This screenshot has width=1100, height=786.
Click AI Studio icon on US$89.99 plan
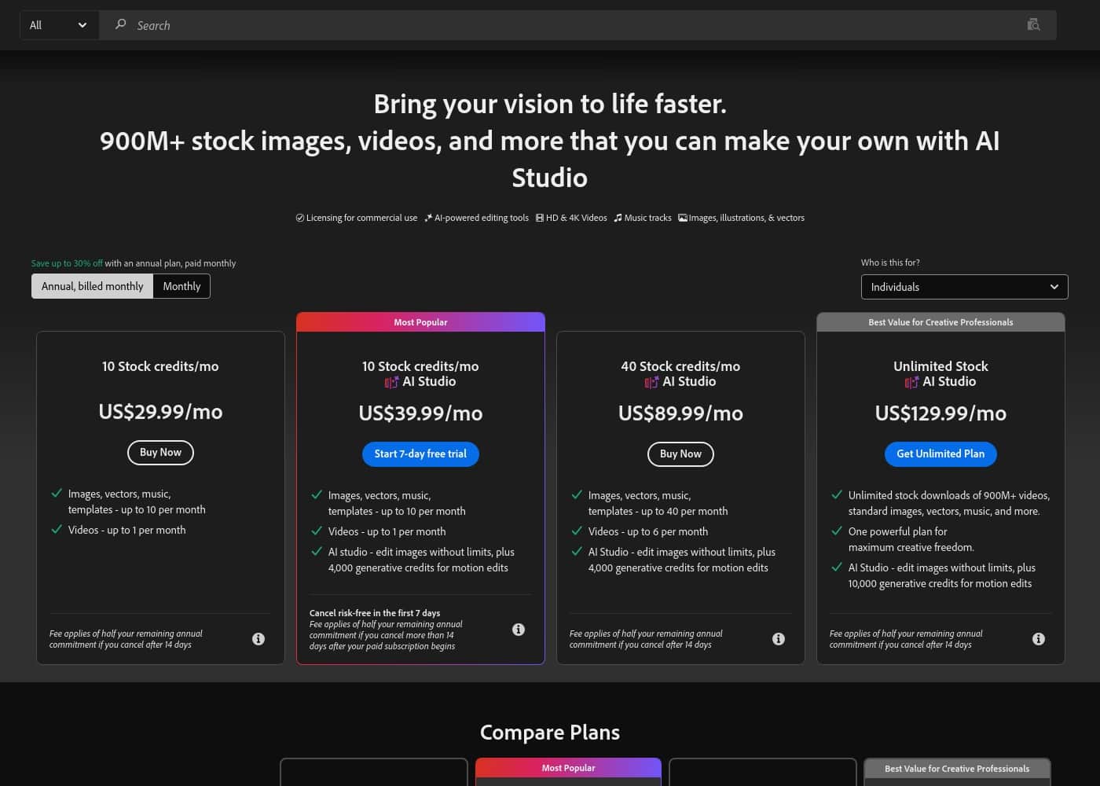pyautogui.click(x=651, y=382)
